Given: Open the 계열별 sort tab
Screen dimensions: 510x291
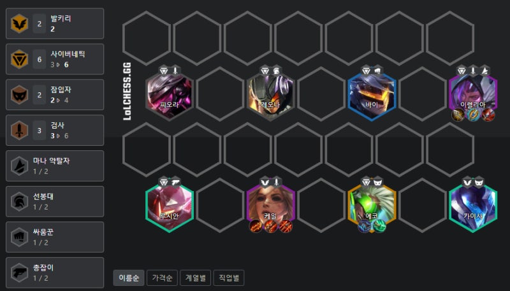Looking at the screenshot, I should click(x=196, y=278).
